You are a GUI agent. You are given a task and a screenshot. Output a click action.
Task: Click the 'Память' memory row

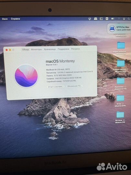click(x=59, y=76)
